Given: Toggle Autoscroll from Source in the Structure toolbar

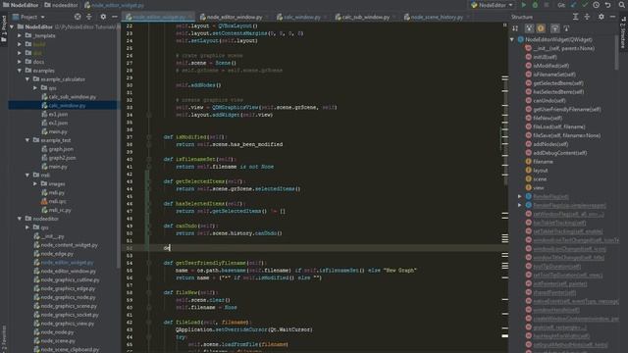Looking at the screenshot, I should [x=566, y=28].
